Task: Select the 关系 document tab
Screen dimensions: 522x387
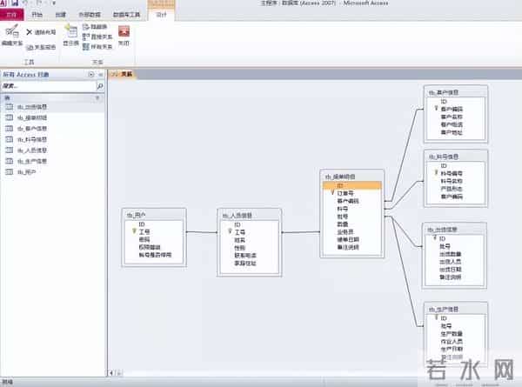Action: (124, 75)
